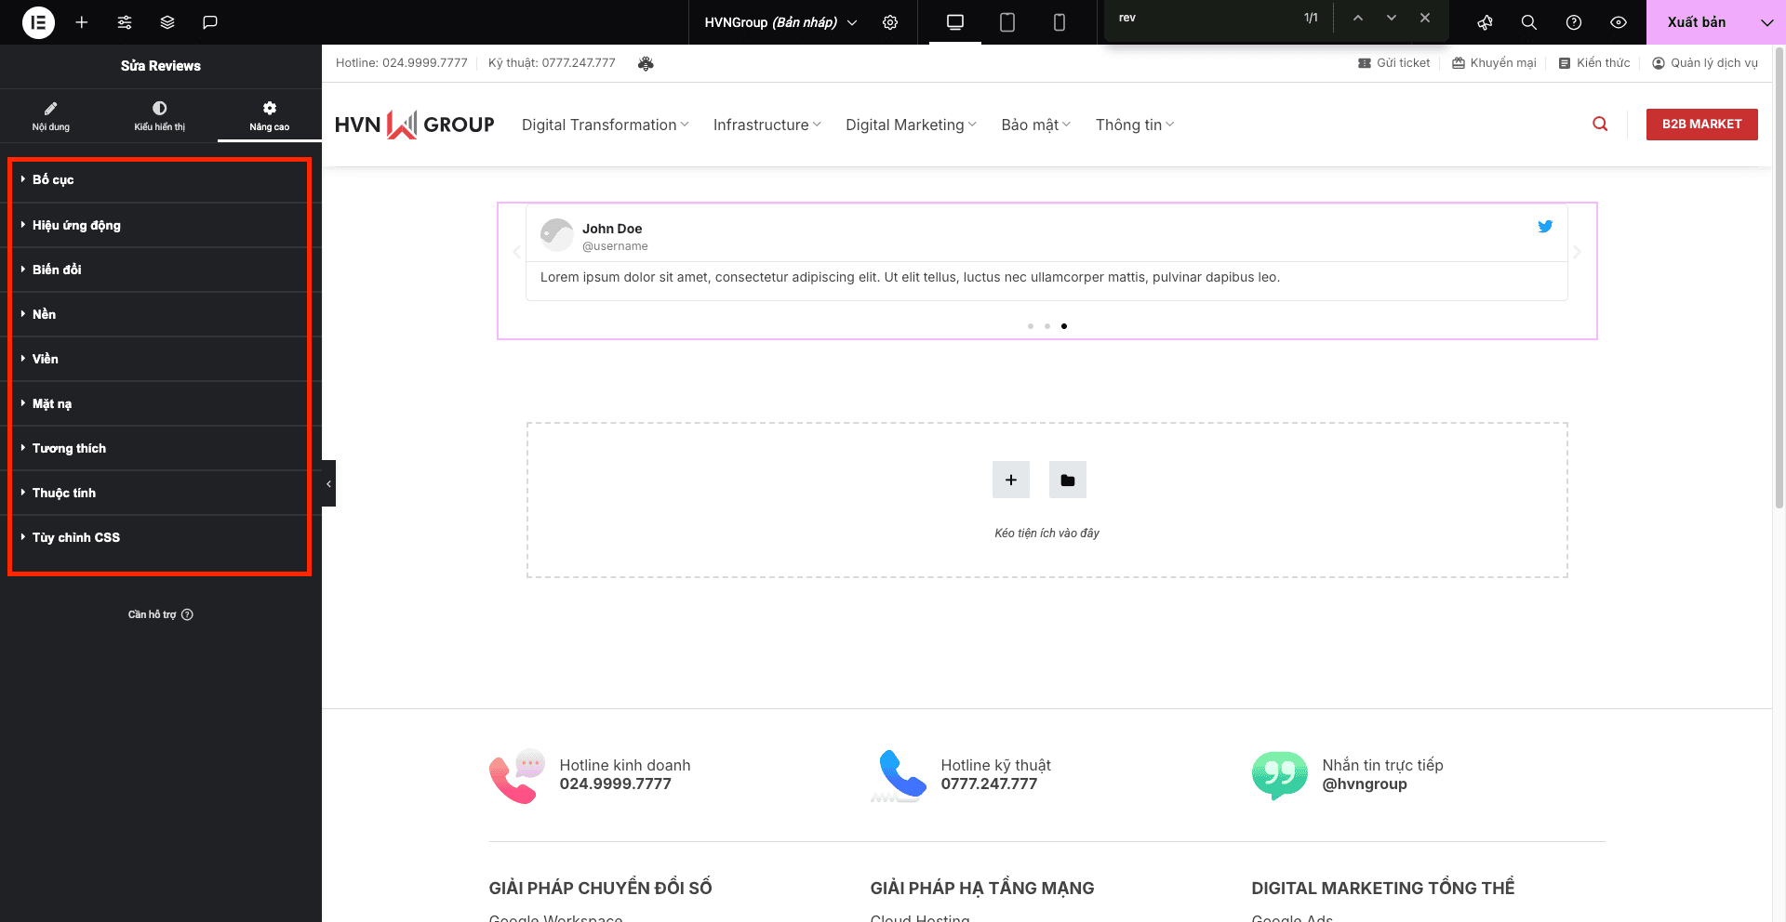Switch to tablet responsive view
The height and width of the screenshot is (922, 1786).
click(x=1006, y=22)
